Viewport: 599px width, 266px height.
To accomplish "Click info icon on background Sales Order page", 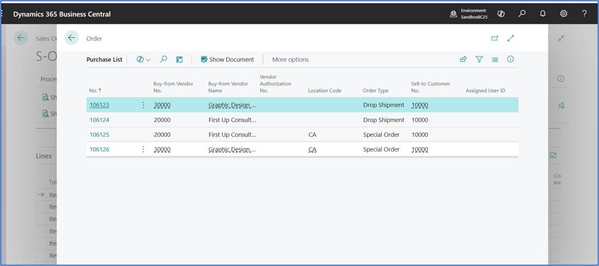I will [560, 79].
